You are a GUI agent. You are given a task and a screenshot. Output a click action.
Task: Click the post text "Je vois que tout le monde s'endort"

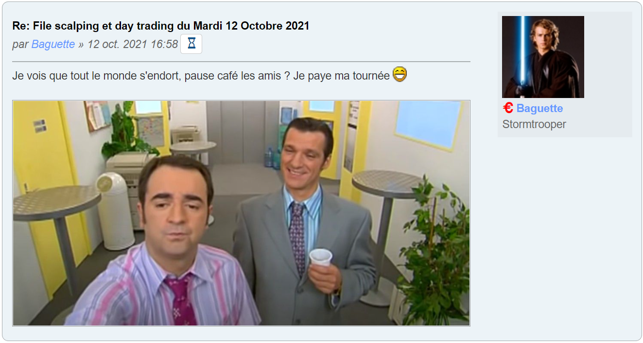(97, 76)
